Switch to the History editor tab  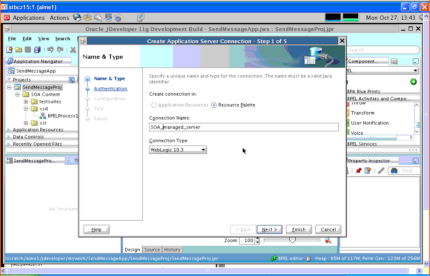(x=172, y=250)
